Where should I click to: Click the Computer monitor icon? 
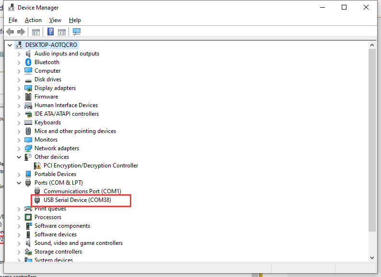point(28,71)
